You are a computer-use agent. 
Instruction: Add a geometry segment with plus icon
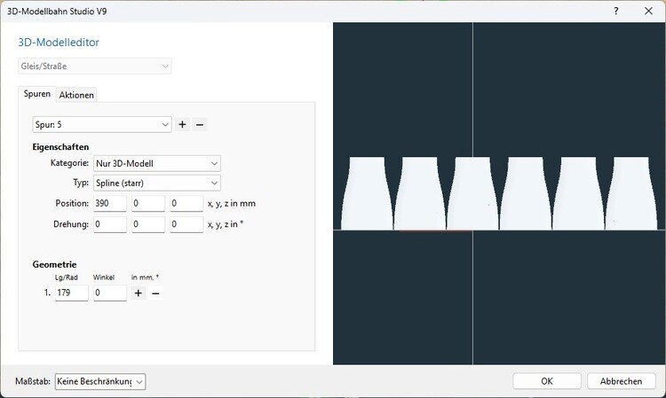coord(138,293)
